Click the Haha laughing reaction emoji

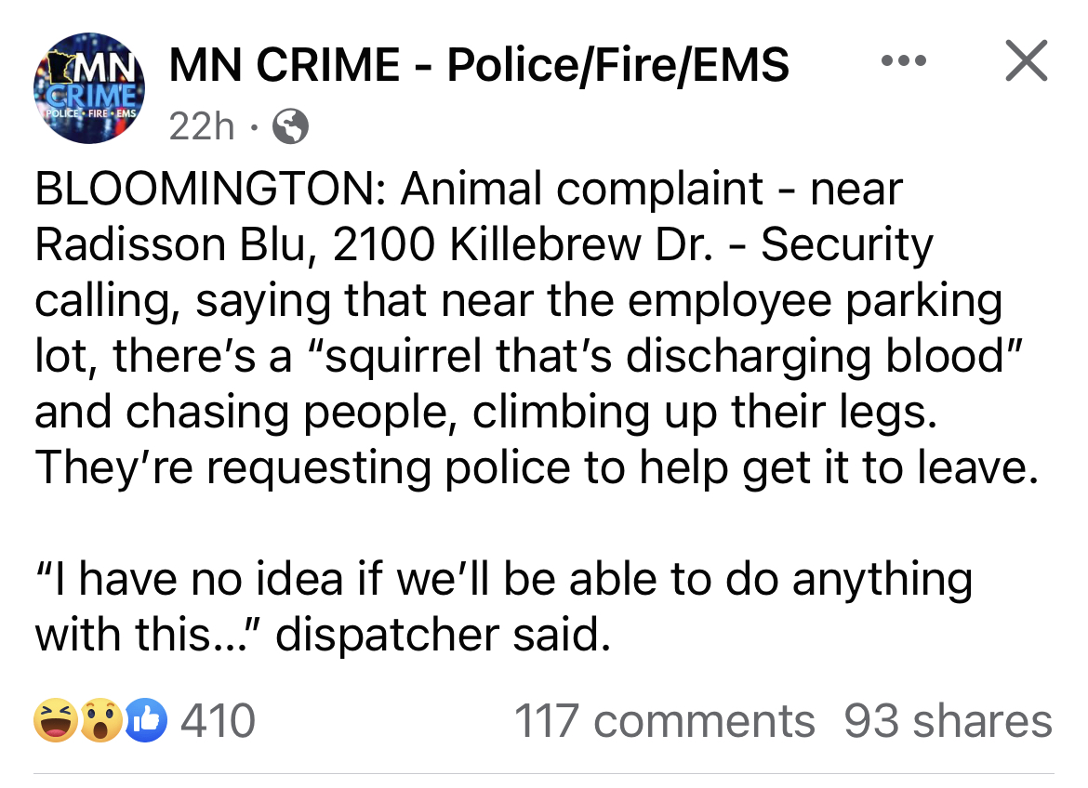coord(56,720)
